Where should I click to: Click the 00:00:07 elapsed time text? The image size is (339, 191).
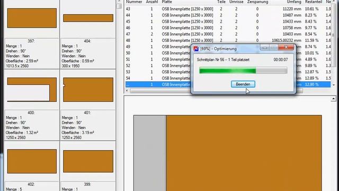[281, 60]
